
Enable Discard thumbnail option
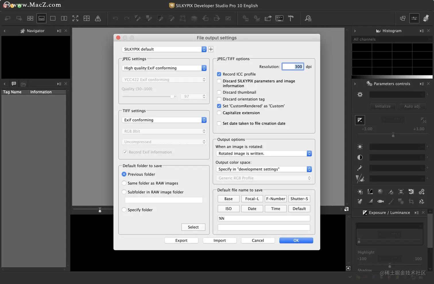(219, 92)
